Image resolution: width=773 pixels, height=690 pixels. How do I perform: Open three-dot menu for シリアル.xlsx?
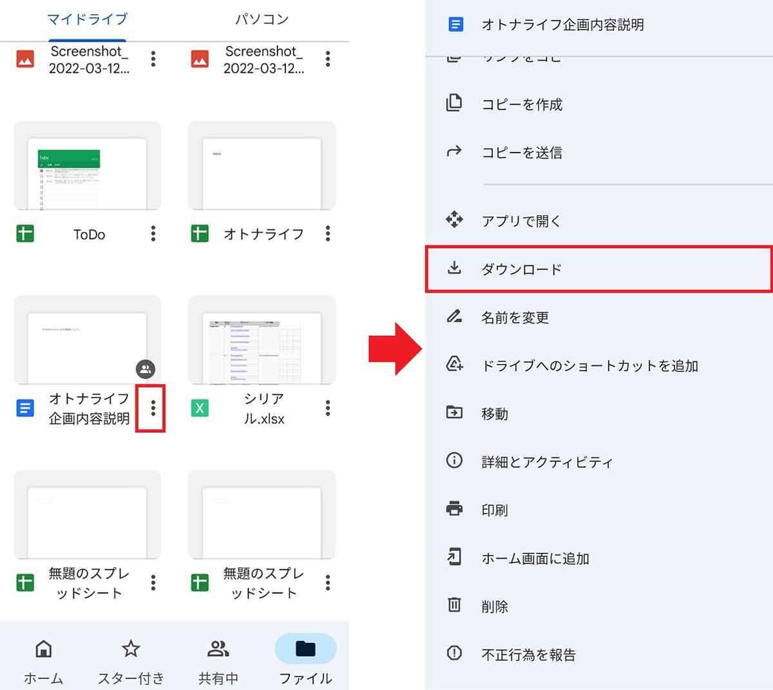328,408
